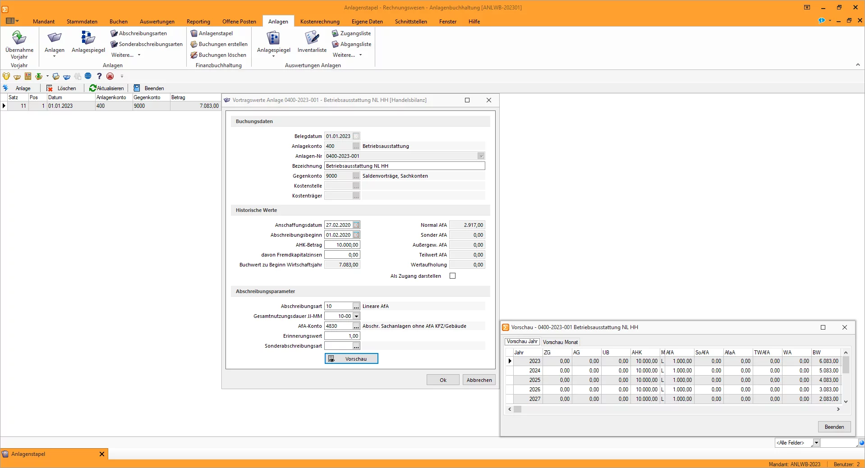Screen dimensions: 865x468
Task: Click the SH ledger icon in quick toolbar
Action: pyautogui.click(x=28, y=76)
